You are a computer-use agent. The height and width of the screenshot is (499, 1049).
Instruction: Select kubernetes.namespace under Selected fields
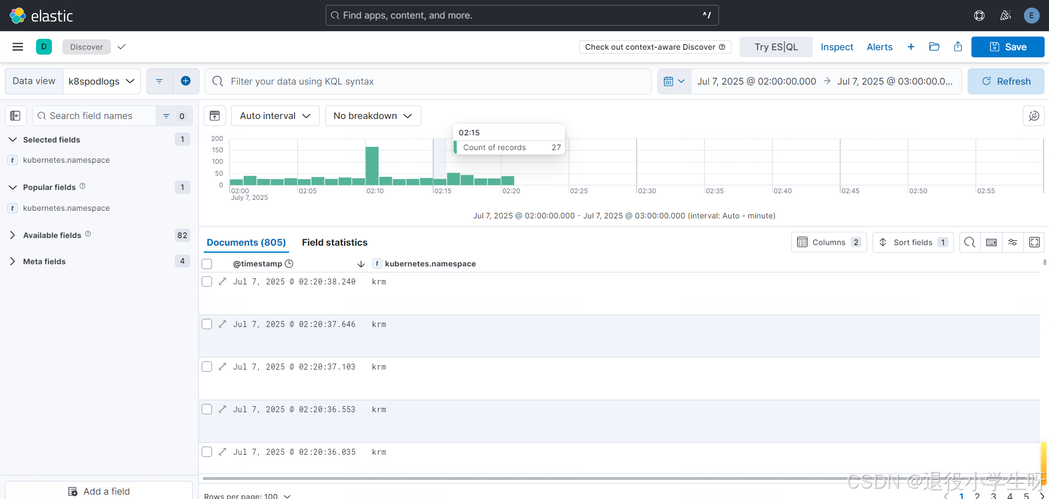coord(66,161)
